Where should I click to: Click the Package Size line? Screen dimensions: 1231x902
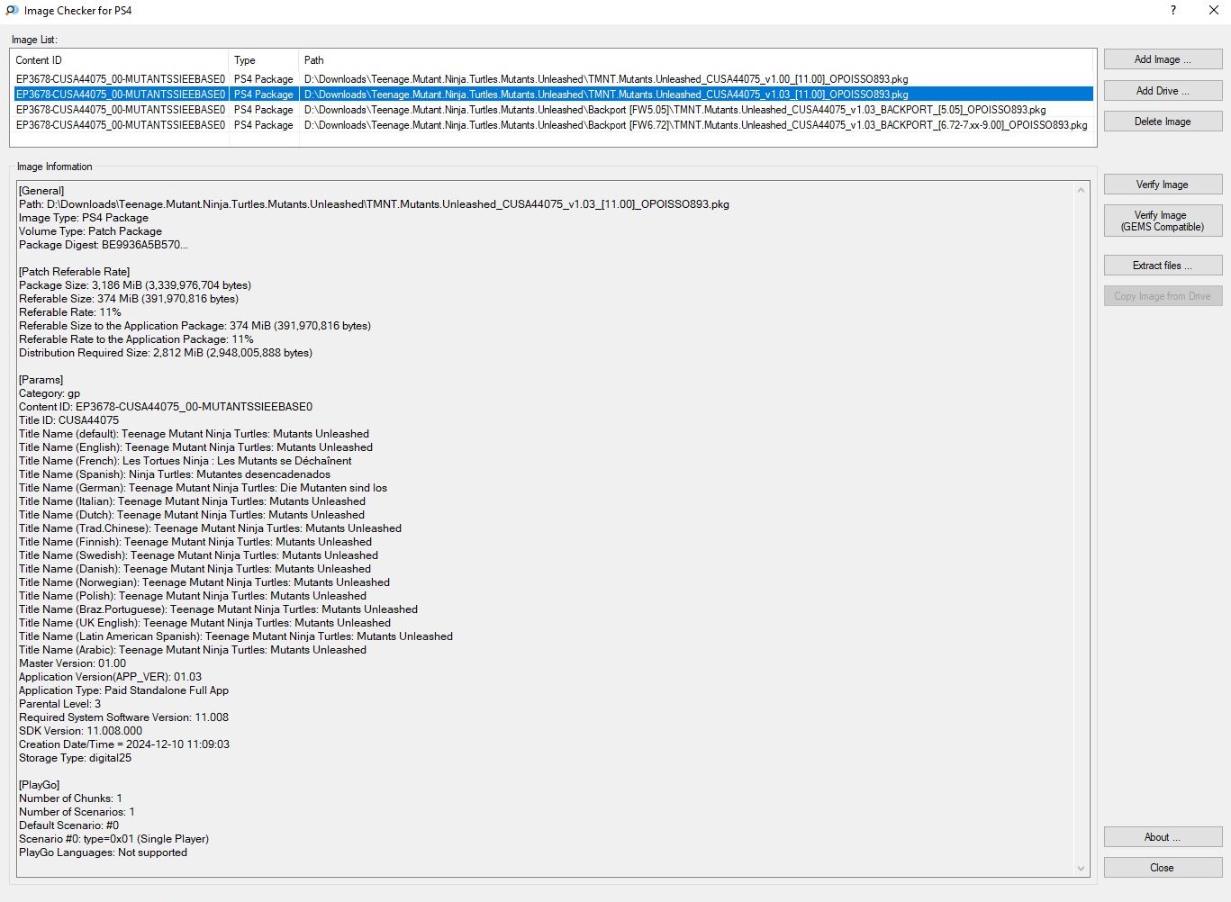point(135,285)
